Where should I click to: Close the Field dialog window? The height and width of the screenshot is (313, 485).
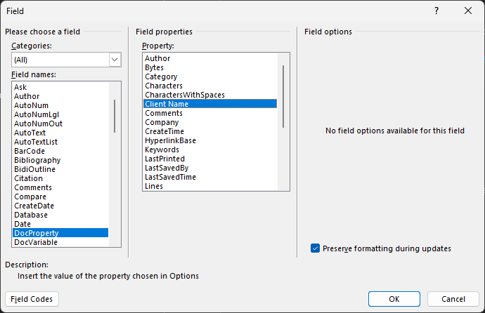pyautogui.click(x=468, y=11)
